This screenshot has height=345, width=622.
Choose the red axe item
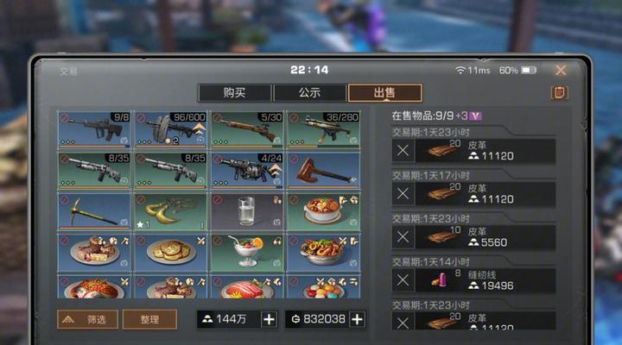pos(323,171)
